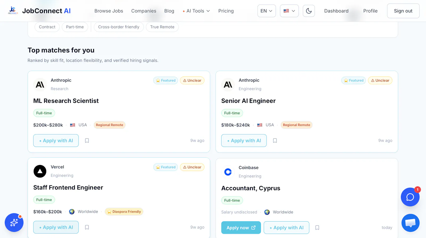The image size is (426, 238).
Task: Click the $200k–$280k salary text
Action: click(x=48, y=125)
